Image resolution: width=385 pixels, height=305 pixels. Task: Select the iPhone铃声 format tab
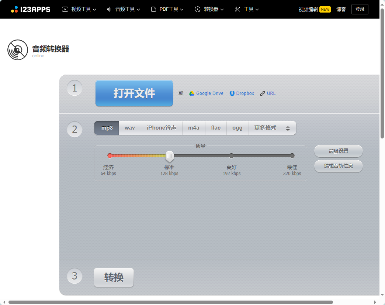tap(162, 128)
